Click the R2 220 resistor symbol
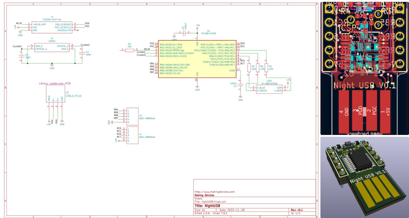This screenshot has height=218, width=409. pyautogui.click(x=249, y=68)
